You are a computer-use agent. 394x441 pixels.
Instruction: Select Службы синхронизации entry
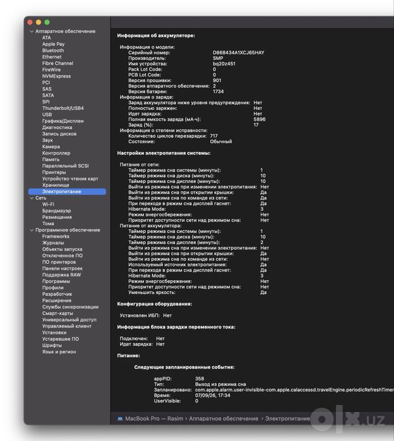coord(70,307)
